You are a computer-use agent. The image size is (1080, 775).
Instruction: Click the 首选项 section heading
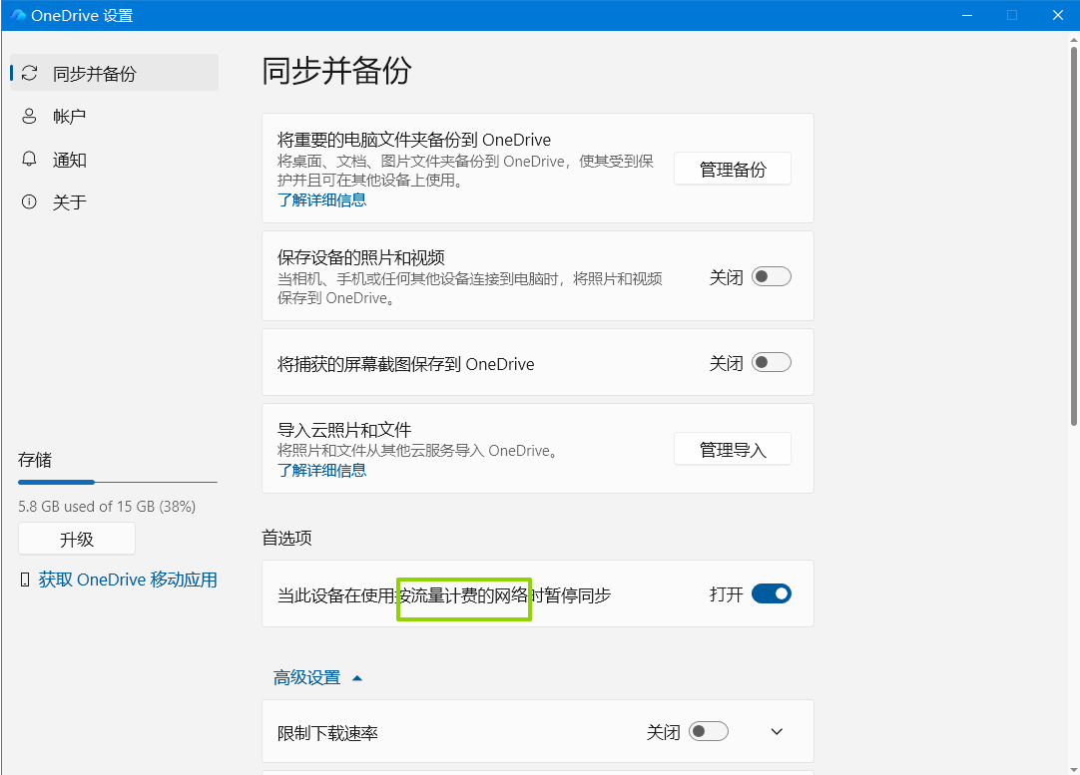(286, 538)
